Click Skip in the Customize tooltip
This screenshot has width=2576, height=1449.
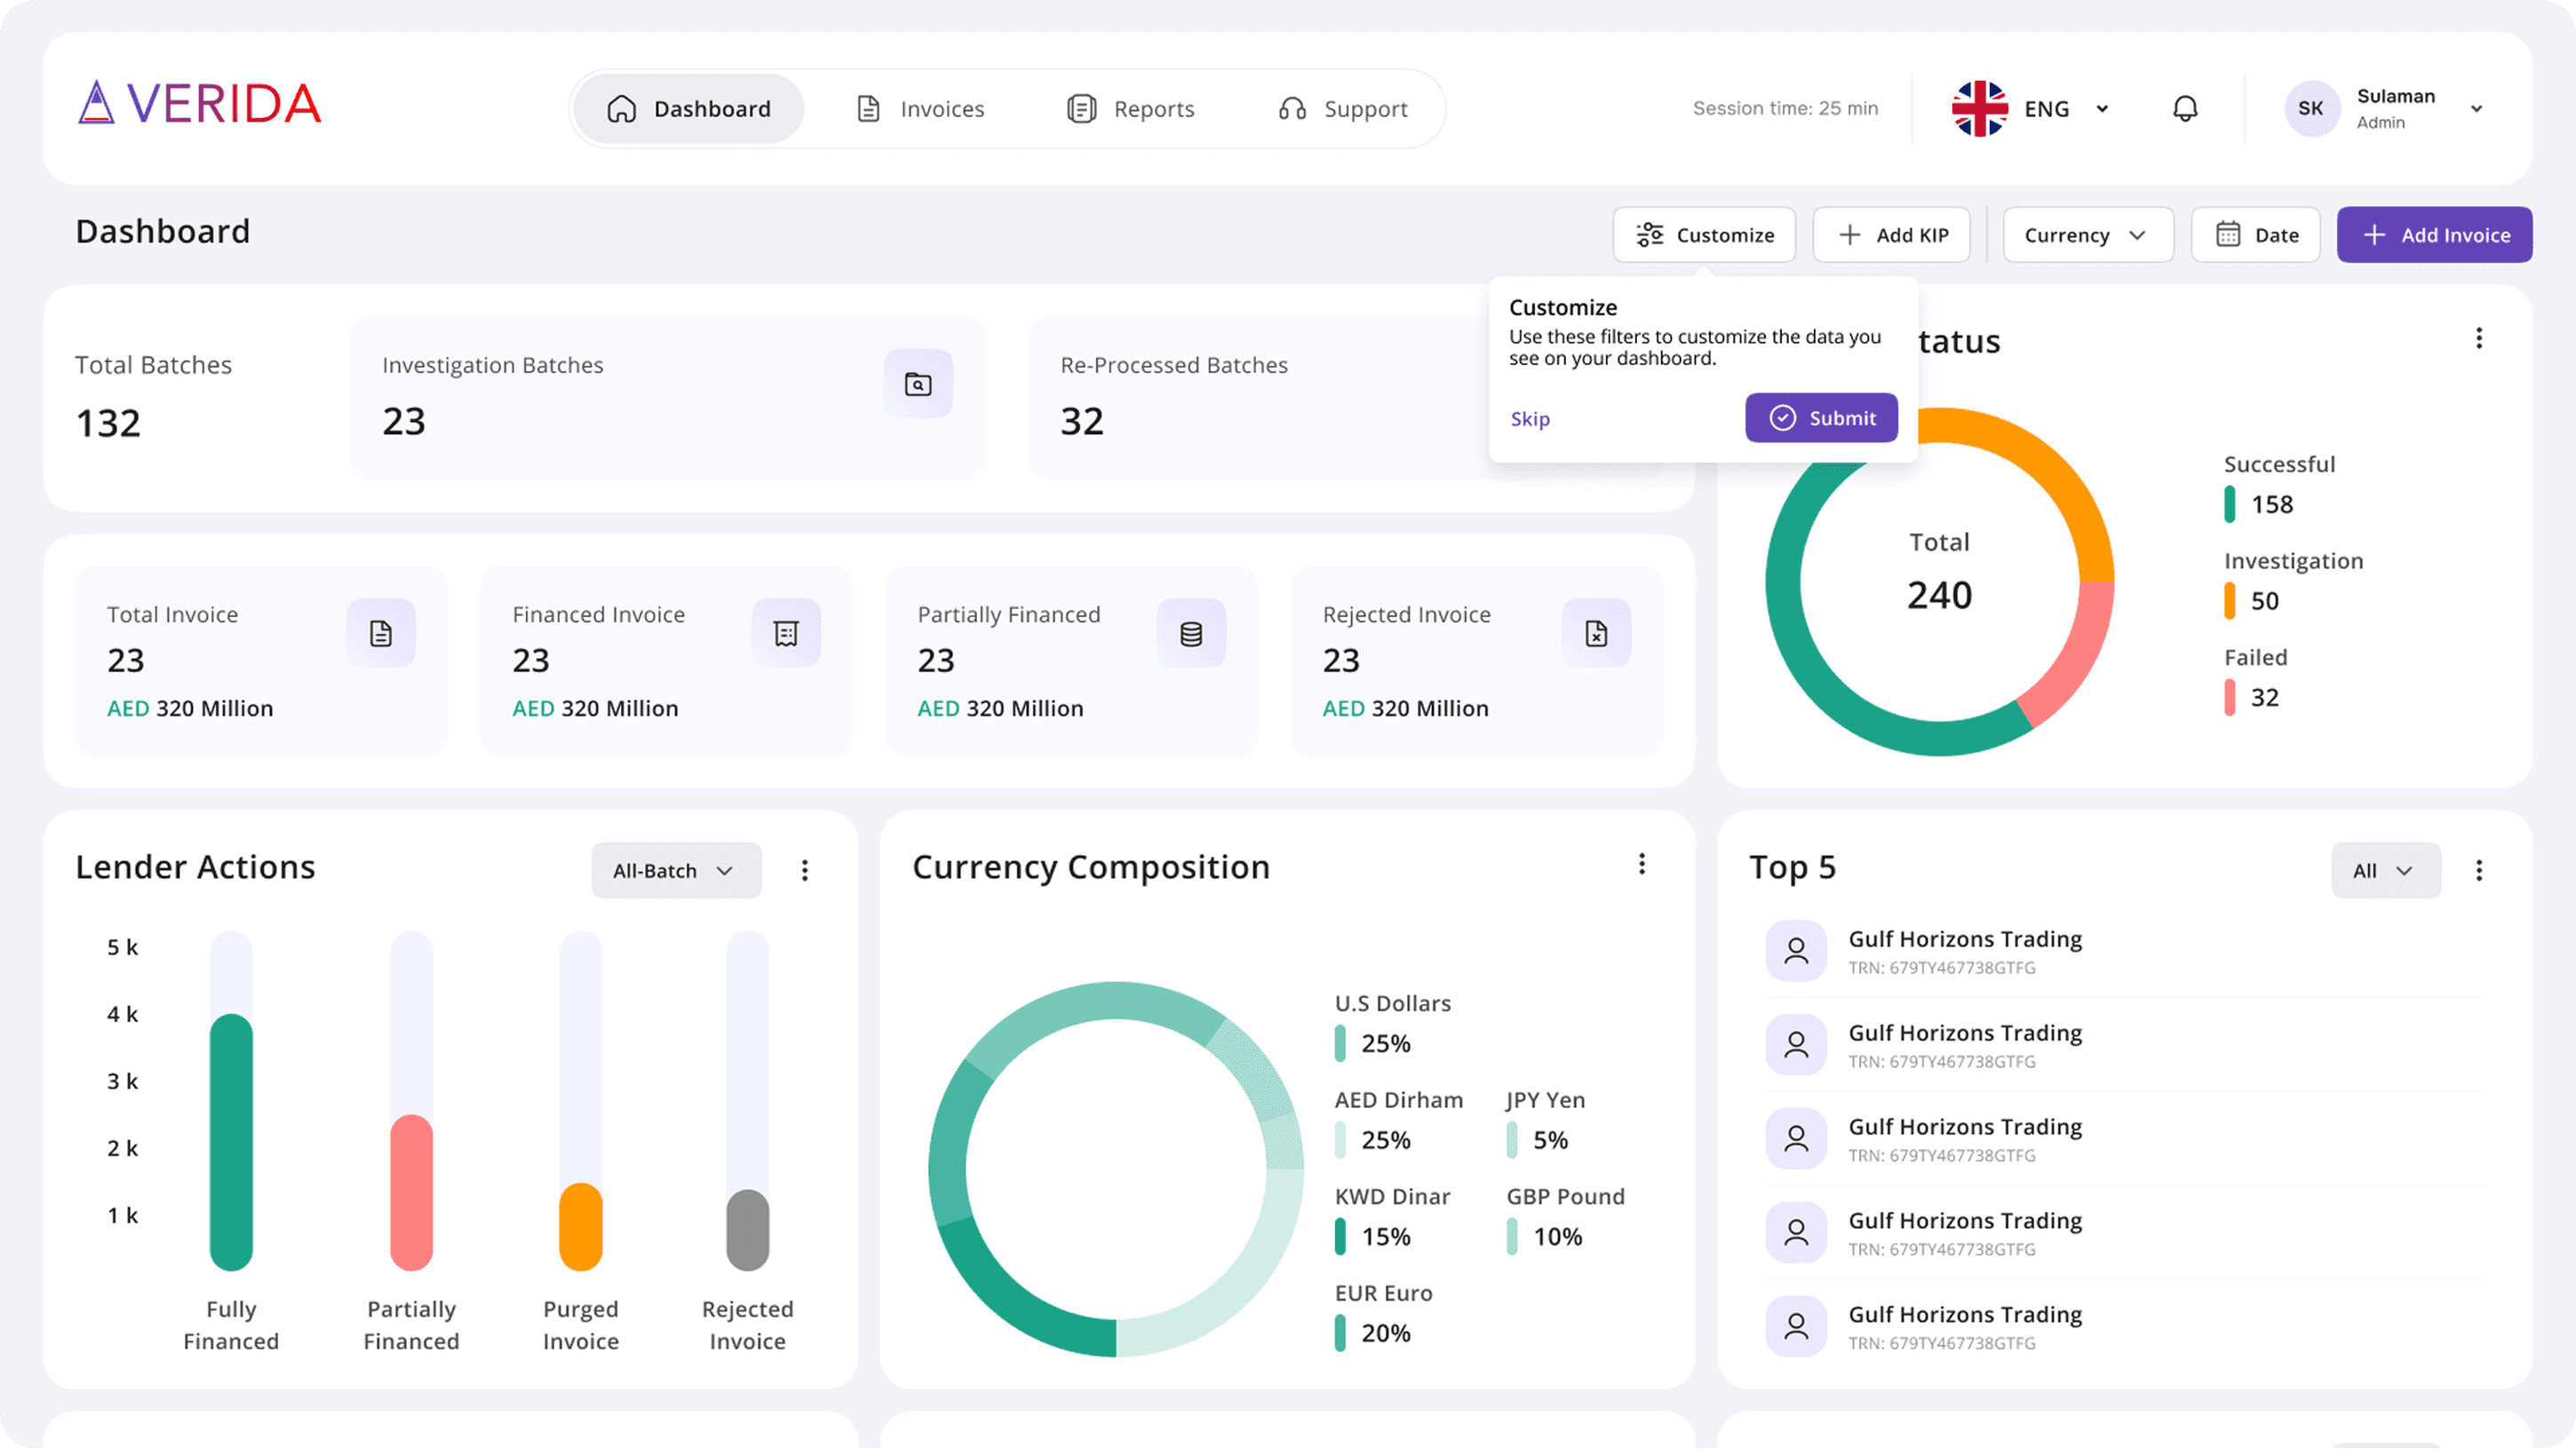pyautogui.click(x=1530, y=419)
